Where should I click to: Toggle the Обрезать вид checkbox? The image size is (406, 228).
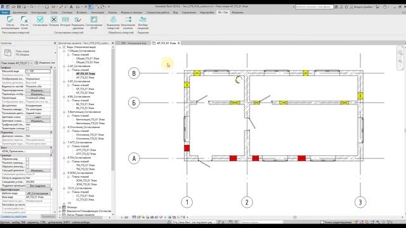28,159
